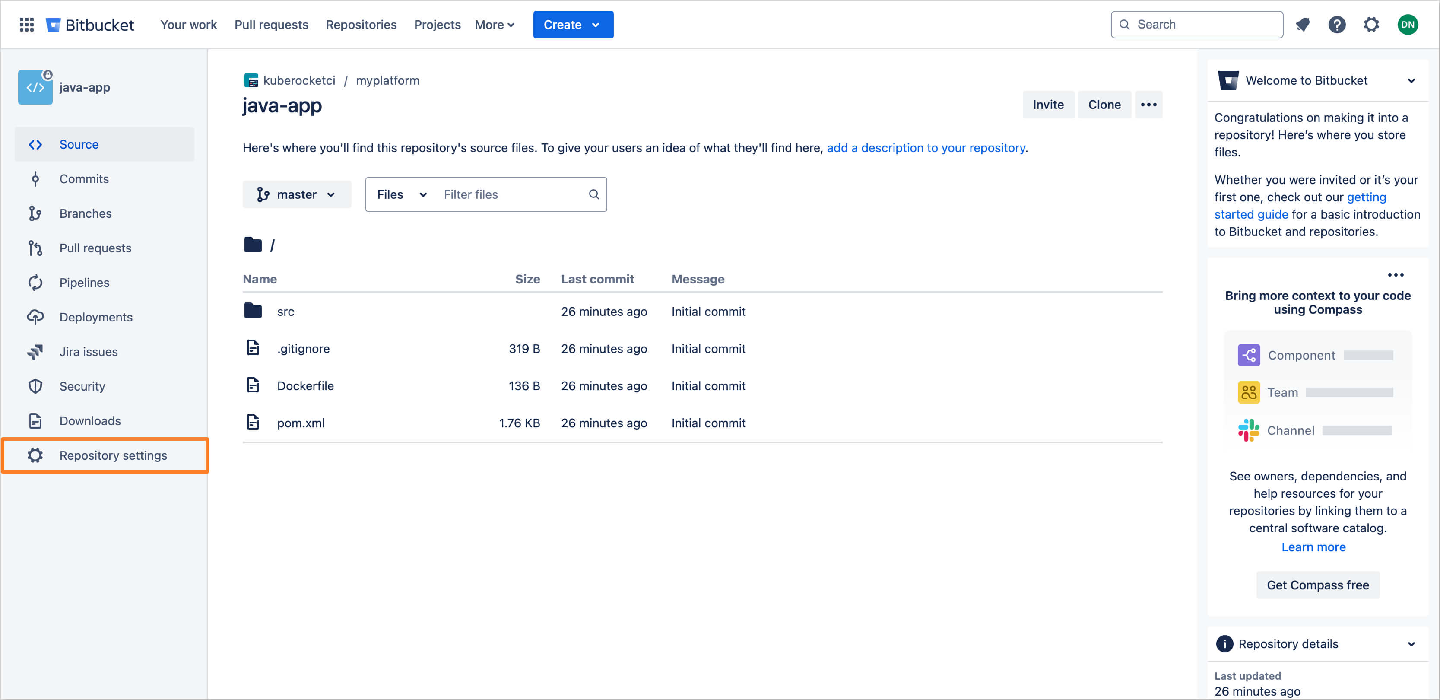Image resolution: width=1440 pixels, height=700 pixels.
Task: Open the search magnifier in the filter box
Action: click(x=593, y=194)
